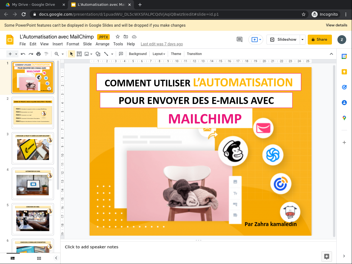Viewport: 352px width, 264px height.
Task: Open the View details link
Action: click(337, 25)
